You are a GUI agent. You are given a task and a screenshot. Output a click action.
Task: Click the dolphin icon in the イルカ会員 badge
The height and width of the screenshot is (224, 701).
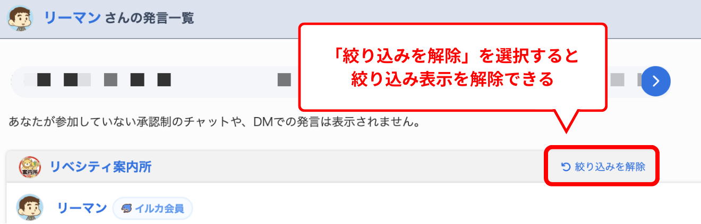pyautogui.click(x=126, y=209)
